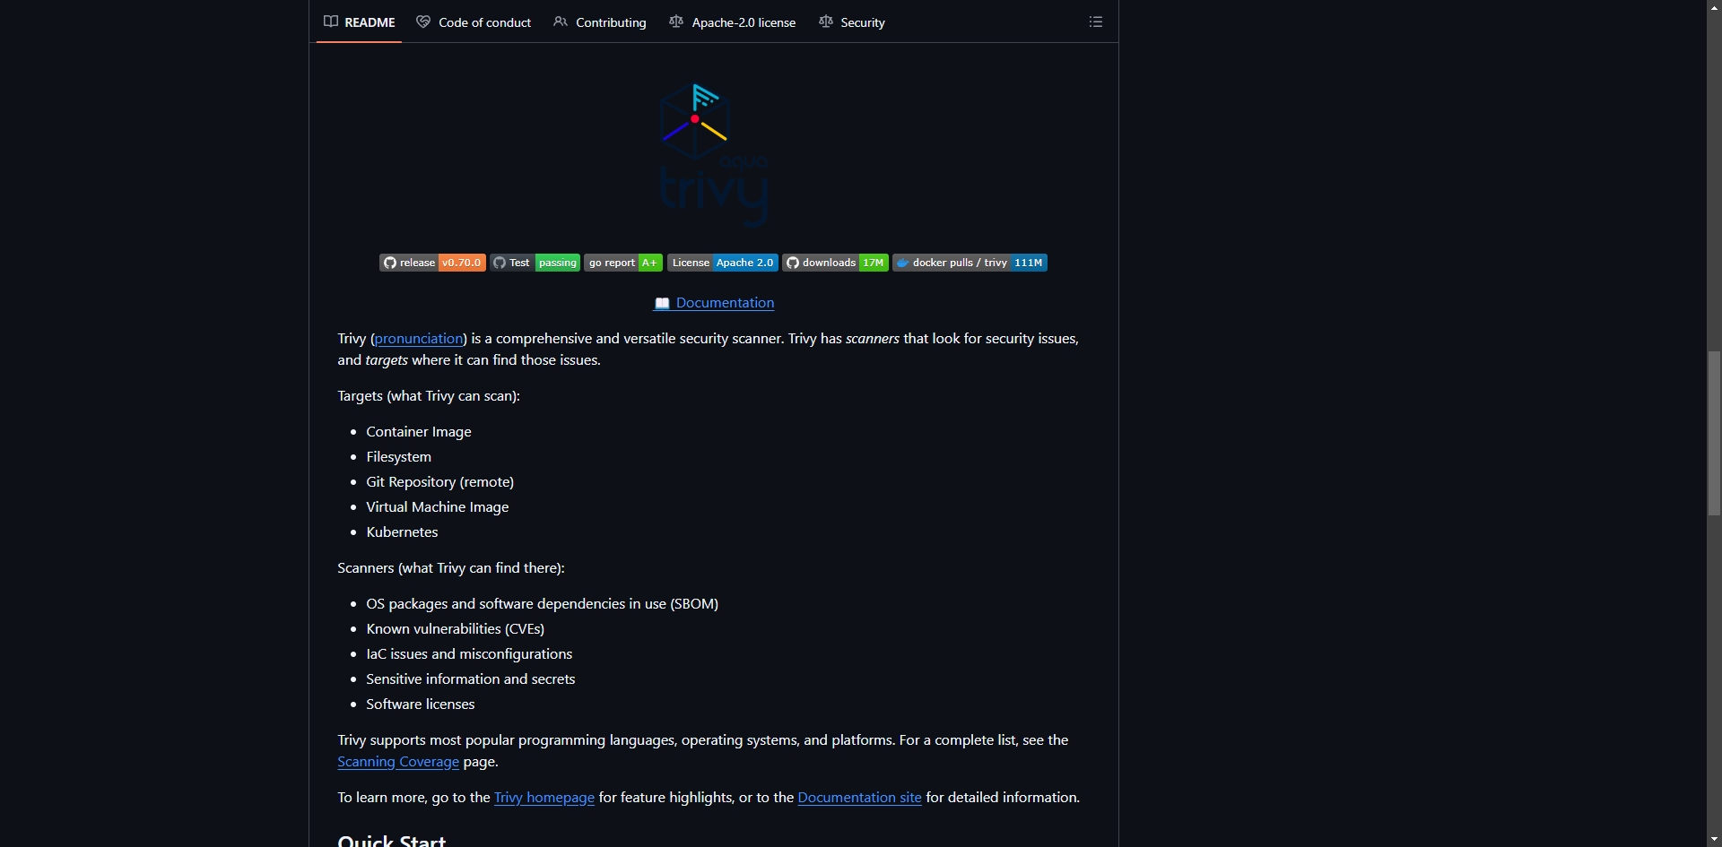
Task: Click the 'Quick Start' heading
Action: (391, 840)
